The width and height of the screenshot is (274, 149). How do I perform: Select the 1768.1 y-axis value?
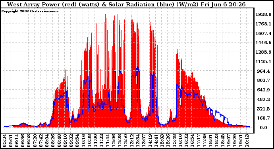[x=263, y=24]
